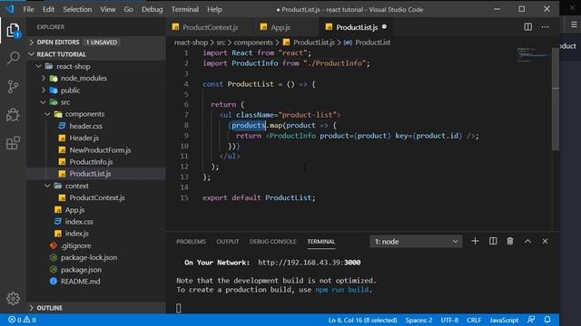
Task: Open Header.js in the explorer
Action: coord(84,138)
